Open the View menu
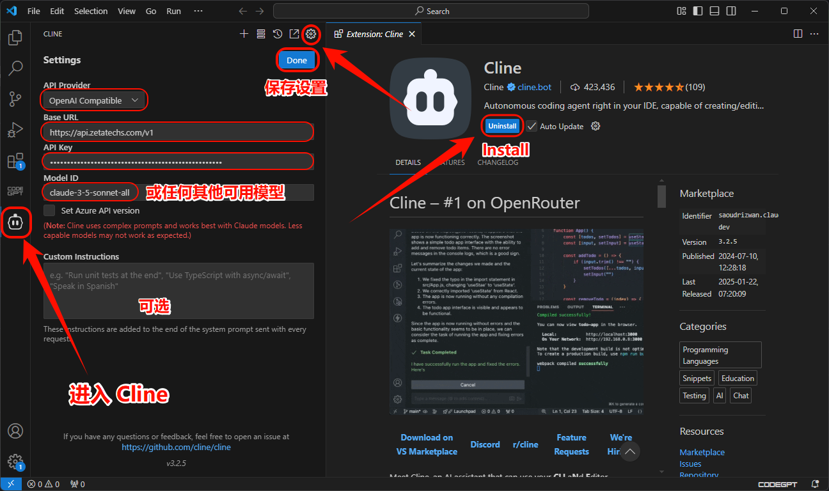 coord(127,11)
